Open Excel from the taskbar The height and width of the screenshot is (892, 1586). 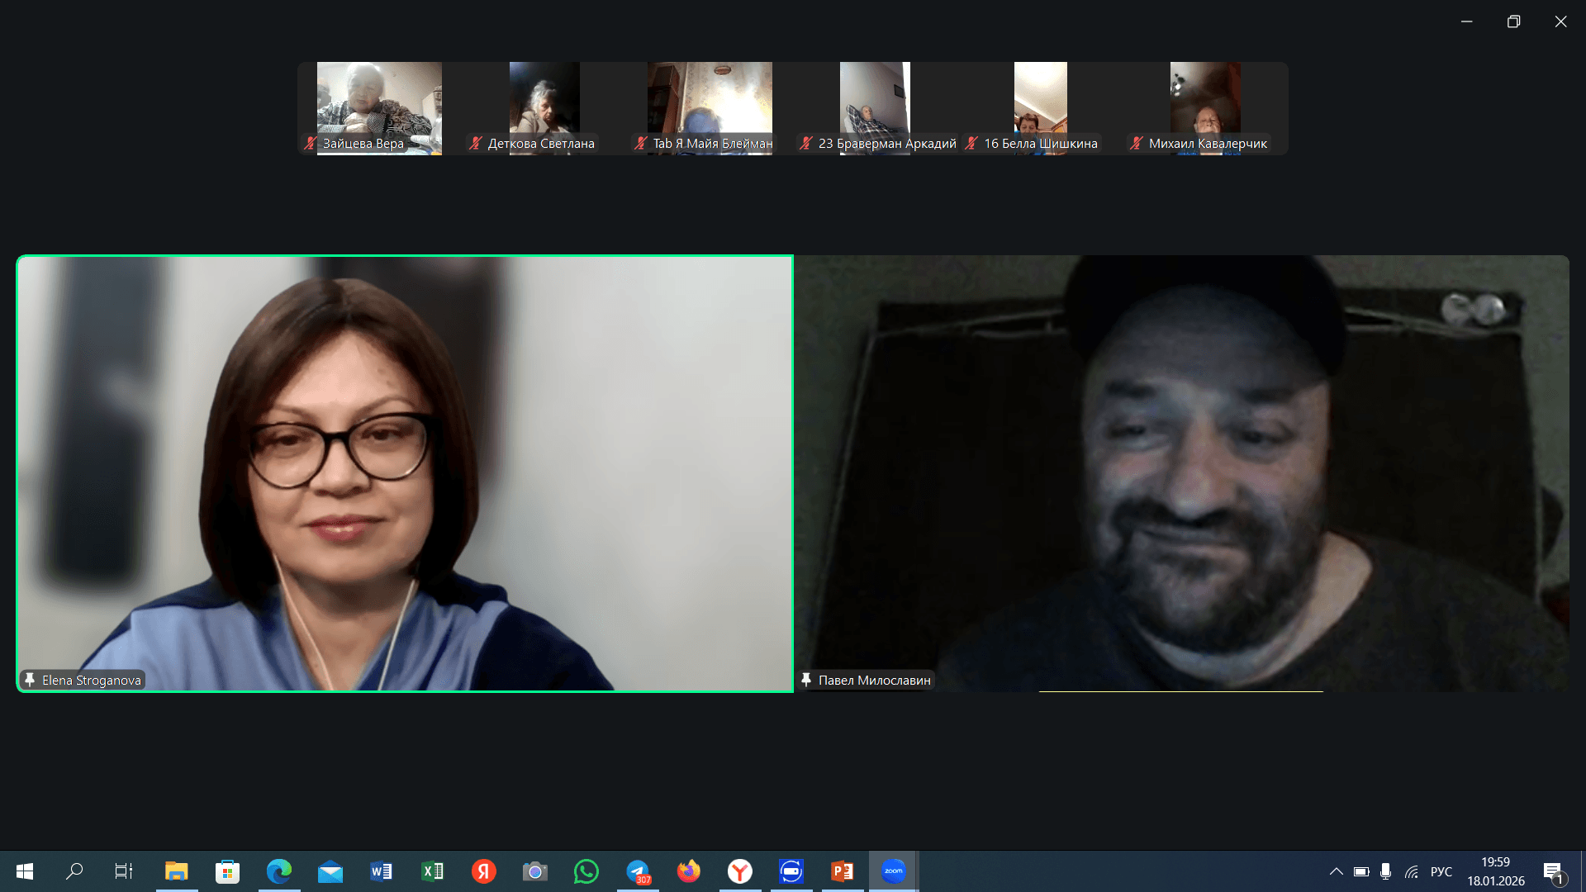coord(433,871)
